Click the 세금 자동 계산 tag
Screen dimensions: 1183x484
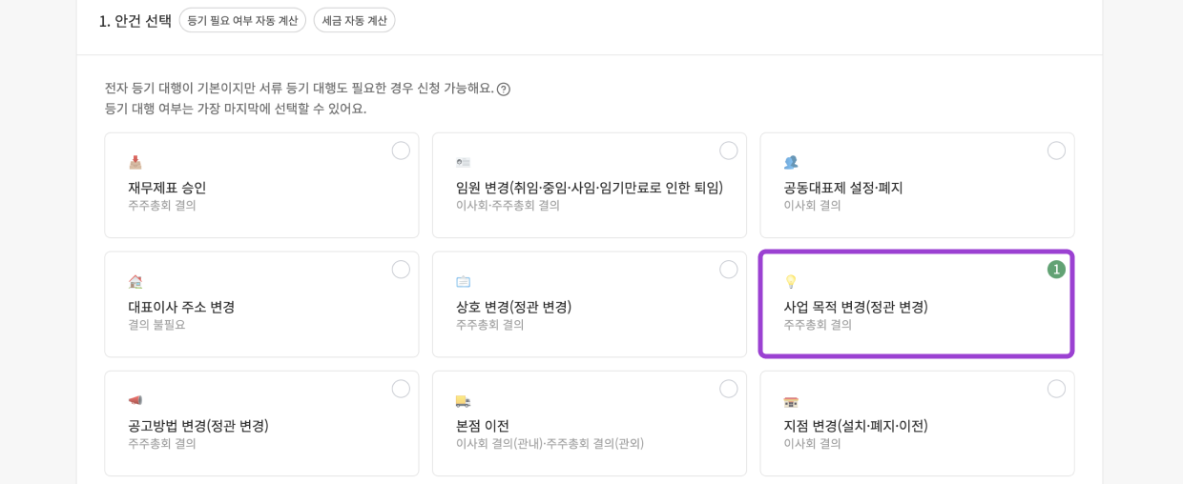pyautogui.click(x=354, y=20)
